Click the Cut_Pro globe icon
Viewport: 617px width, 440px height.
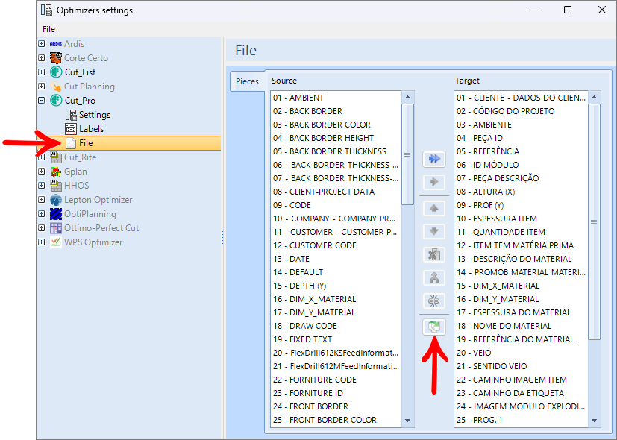pos(56,101)
